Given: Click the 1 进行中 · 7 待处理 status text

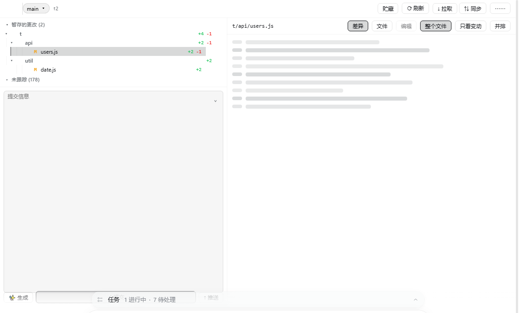Looking at the screenshot, I should pos(150,300).
